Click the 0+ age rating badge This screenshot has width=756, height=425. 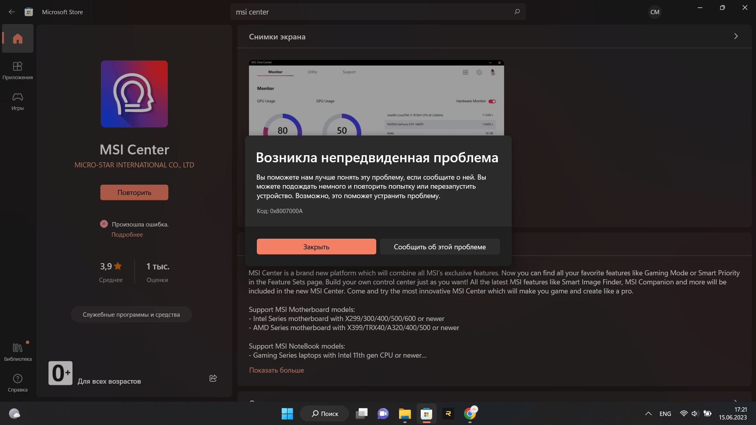[60, 373]
